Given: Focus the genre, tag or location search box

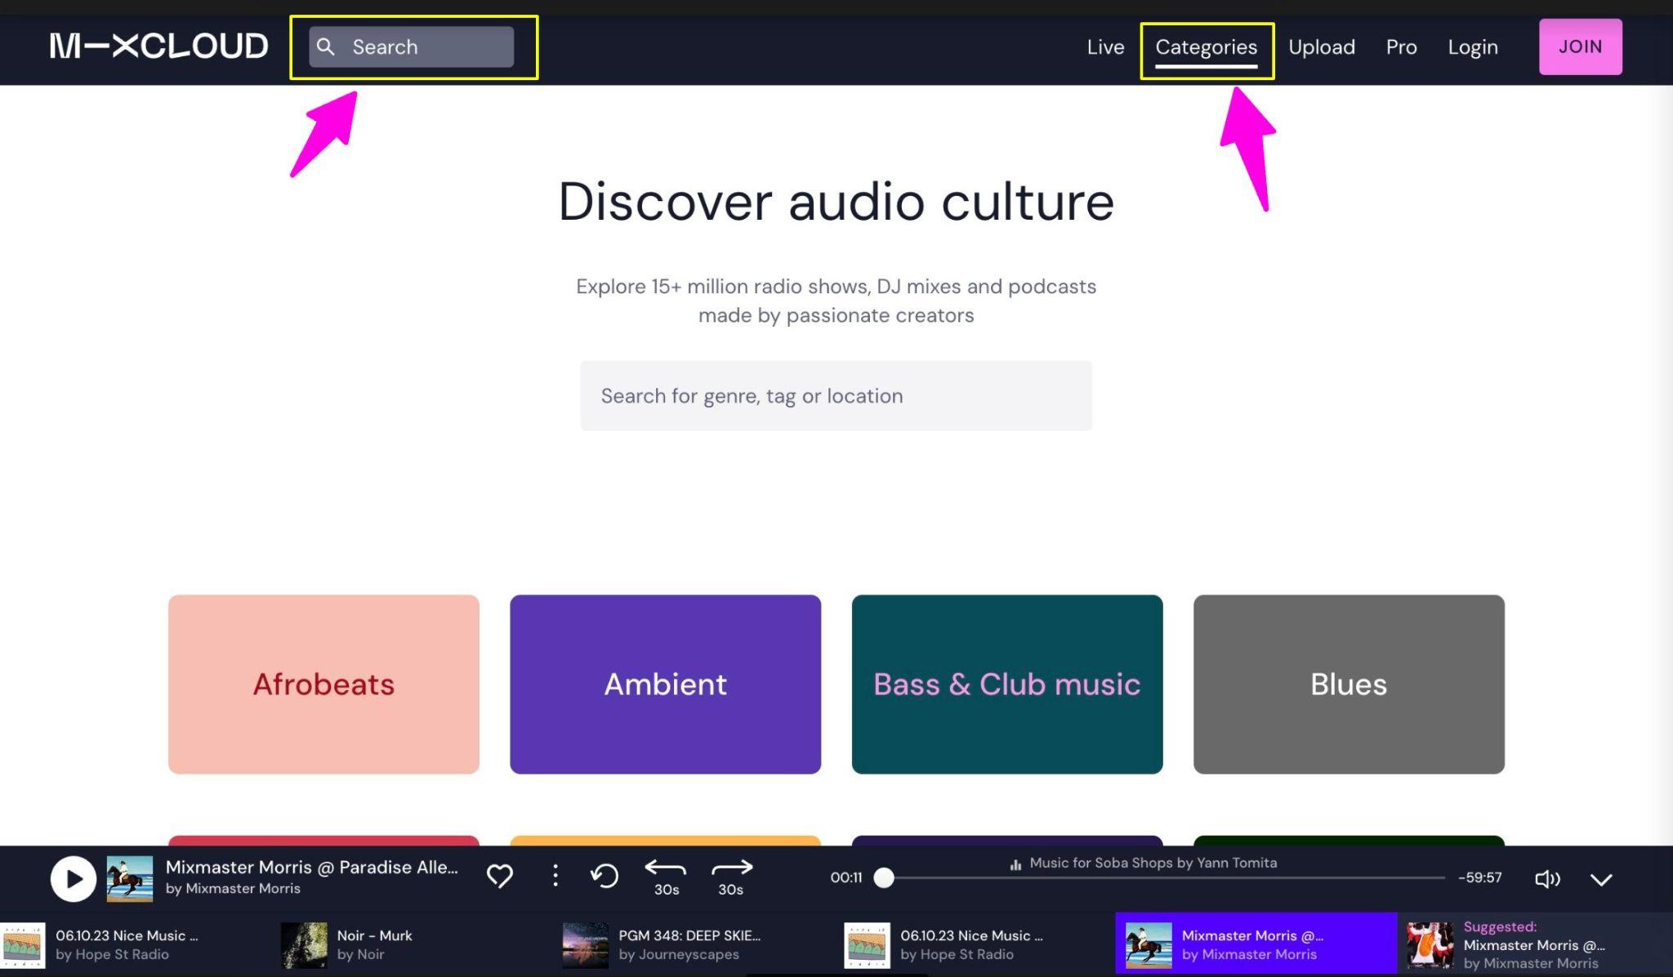Looking at the screenshot, I should click(x=836, y=395).
